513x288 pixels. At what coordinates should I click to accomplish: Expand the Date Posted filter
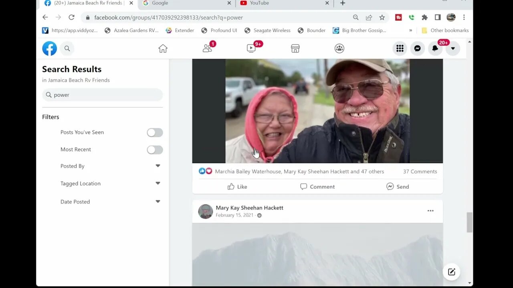click(x=158, y=202)
